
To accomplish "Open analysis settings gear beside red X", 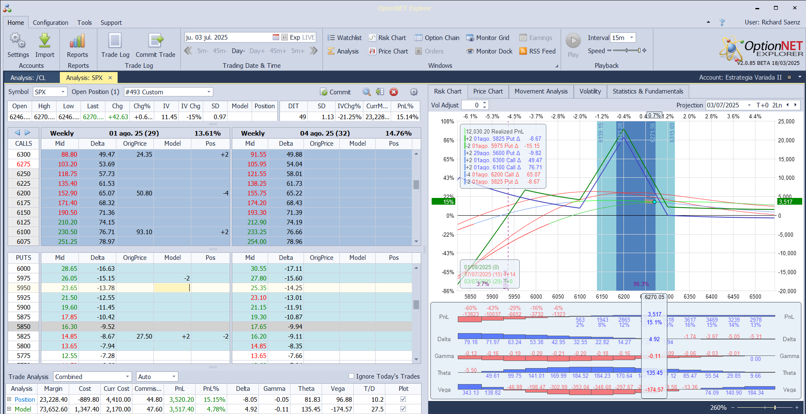I will 414,92.
